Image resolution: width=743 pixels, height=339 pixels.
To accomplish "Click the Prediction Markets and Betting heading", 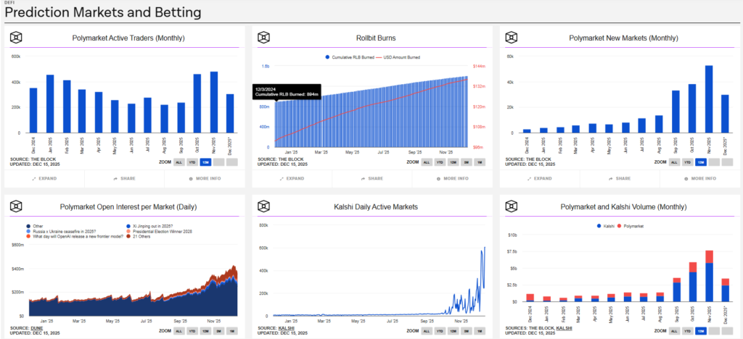I will pyautogui.click(x=103, y=13).
